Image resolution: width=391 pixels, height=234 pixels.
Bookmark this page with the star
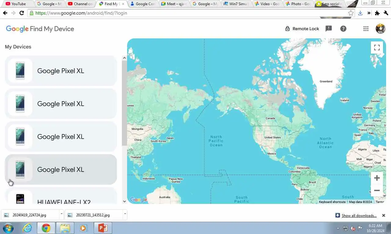pos(351,13)
